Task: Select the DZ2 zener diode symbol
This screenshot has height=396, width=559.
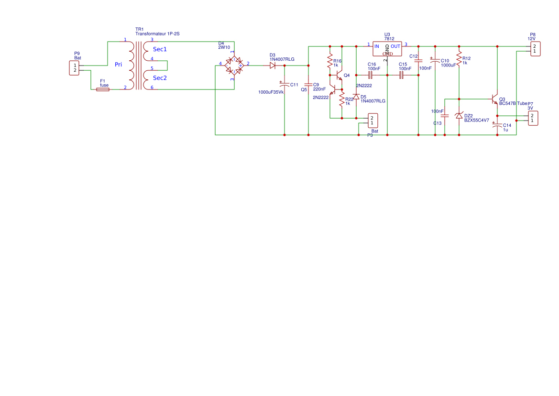Action: [459, 115]
